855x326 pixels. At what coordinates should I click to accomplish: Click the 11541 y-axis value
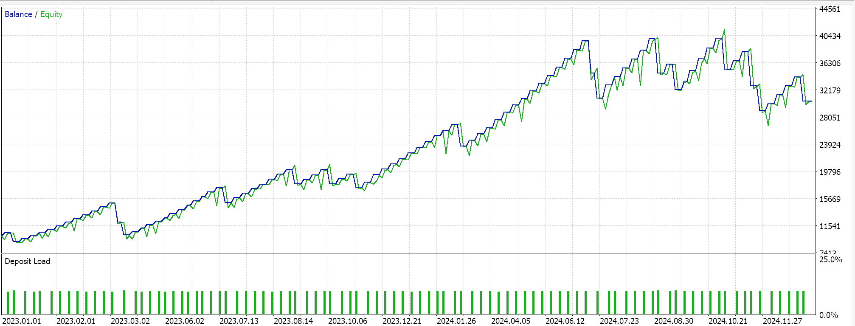pyautogui.click(x=830, y=226)
